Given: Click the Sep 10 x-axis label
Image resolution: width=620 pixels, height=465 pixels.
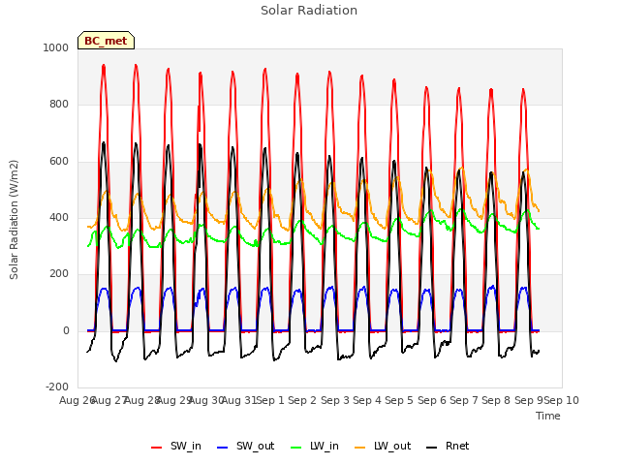Looking at the screenshot, I should click(562, 400).
